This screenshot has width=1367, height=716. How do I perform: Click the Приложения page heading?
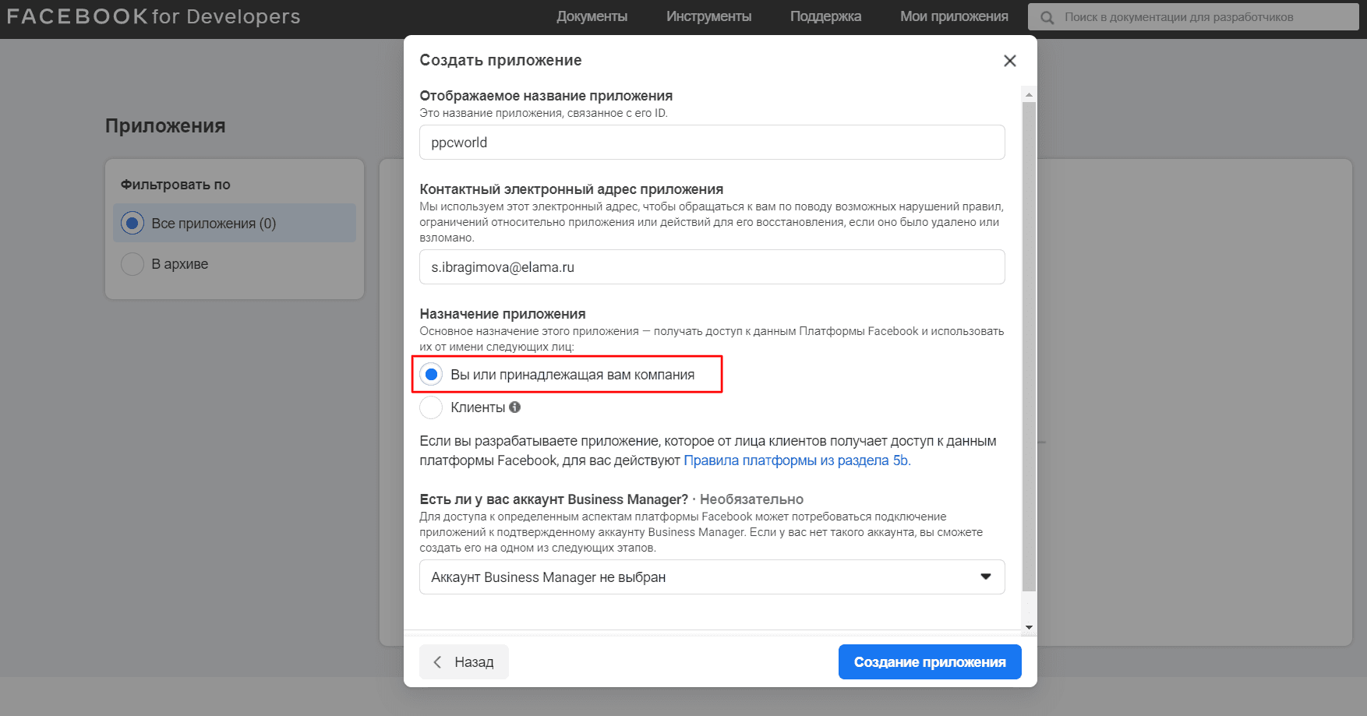165,126
